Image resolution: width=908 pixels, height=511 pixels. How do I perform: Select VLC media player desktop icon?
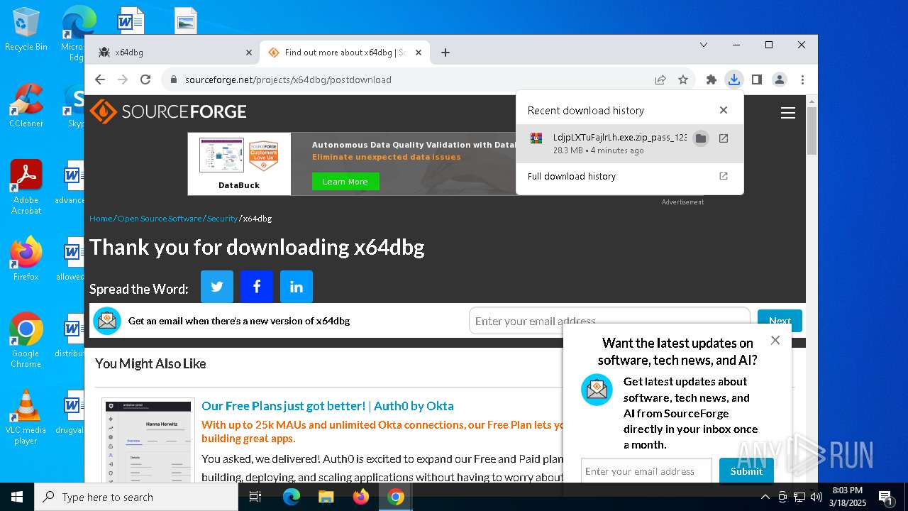(26, 417)
